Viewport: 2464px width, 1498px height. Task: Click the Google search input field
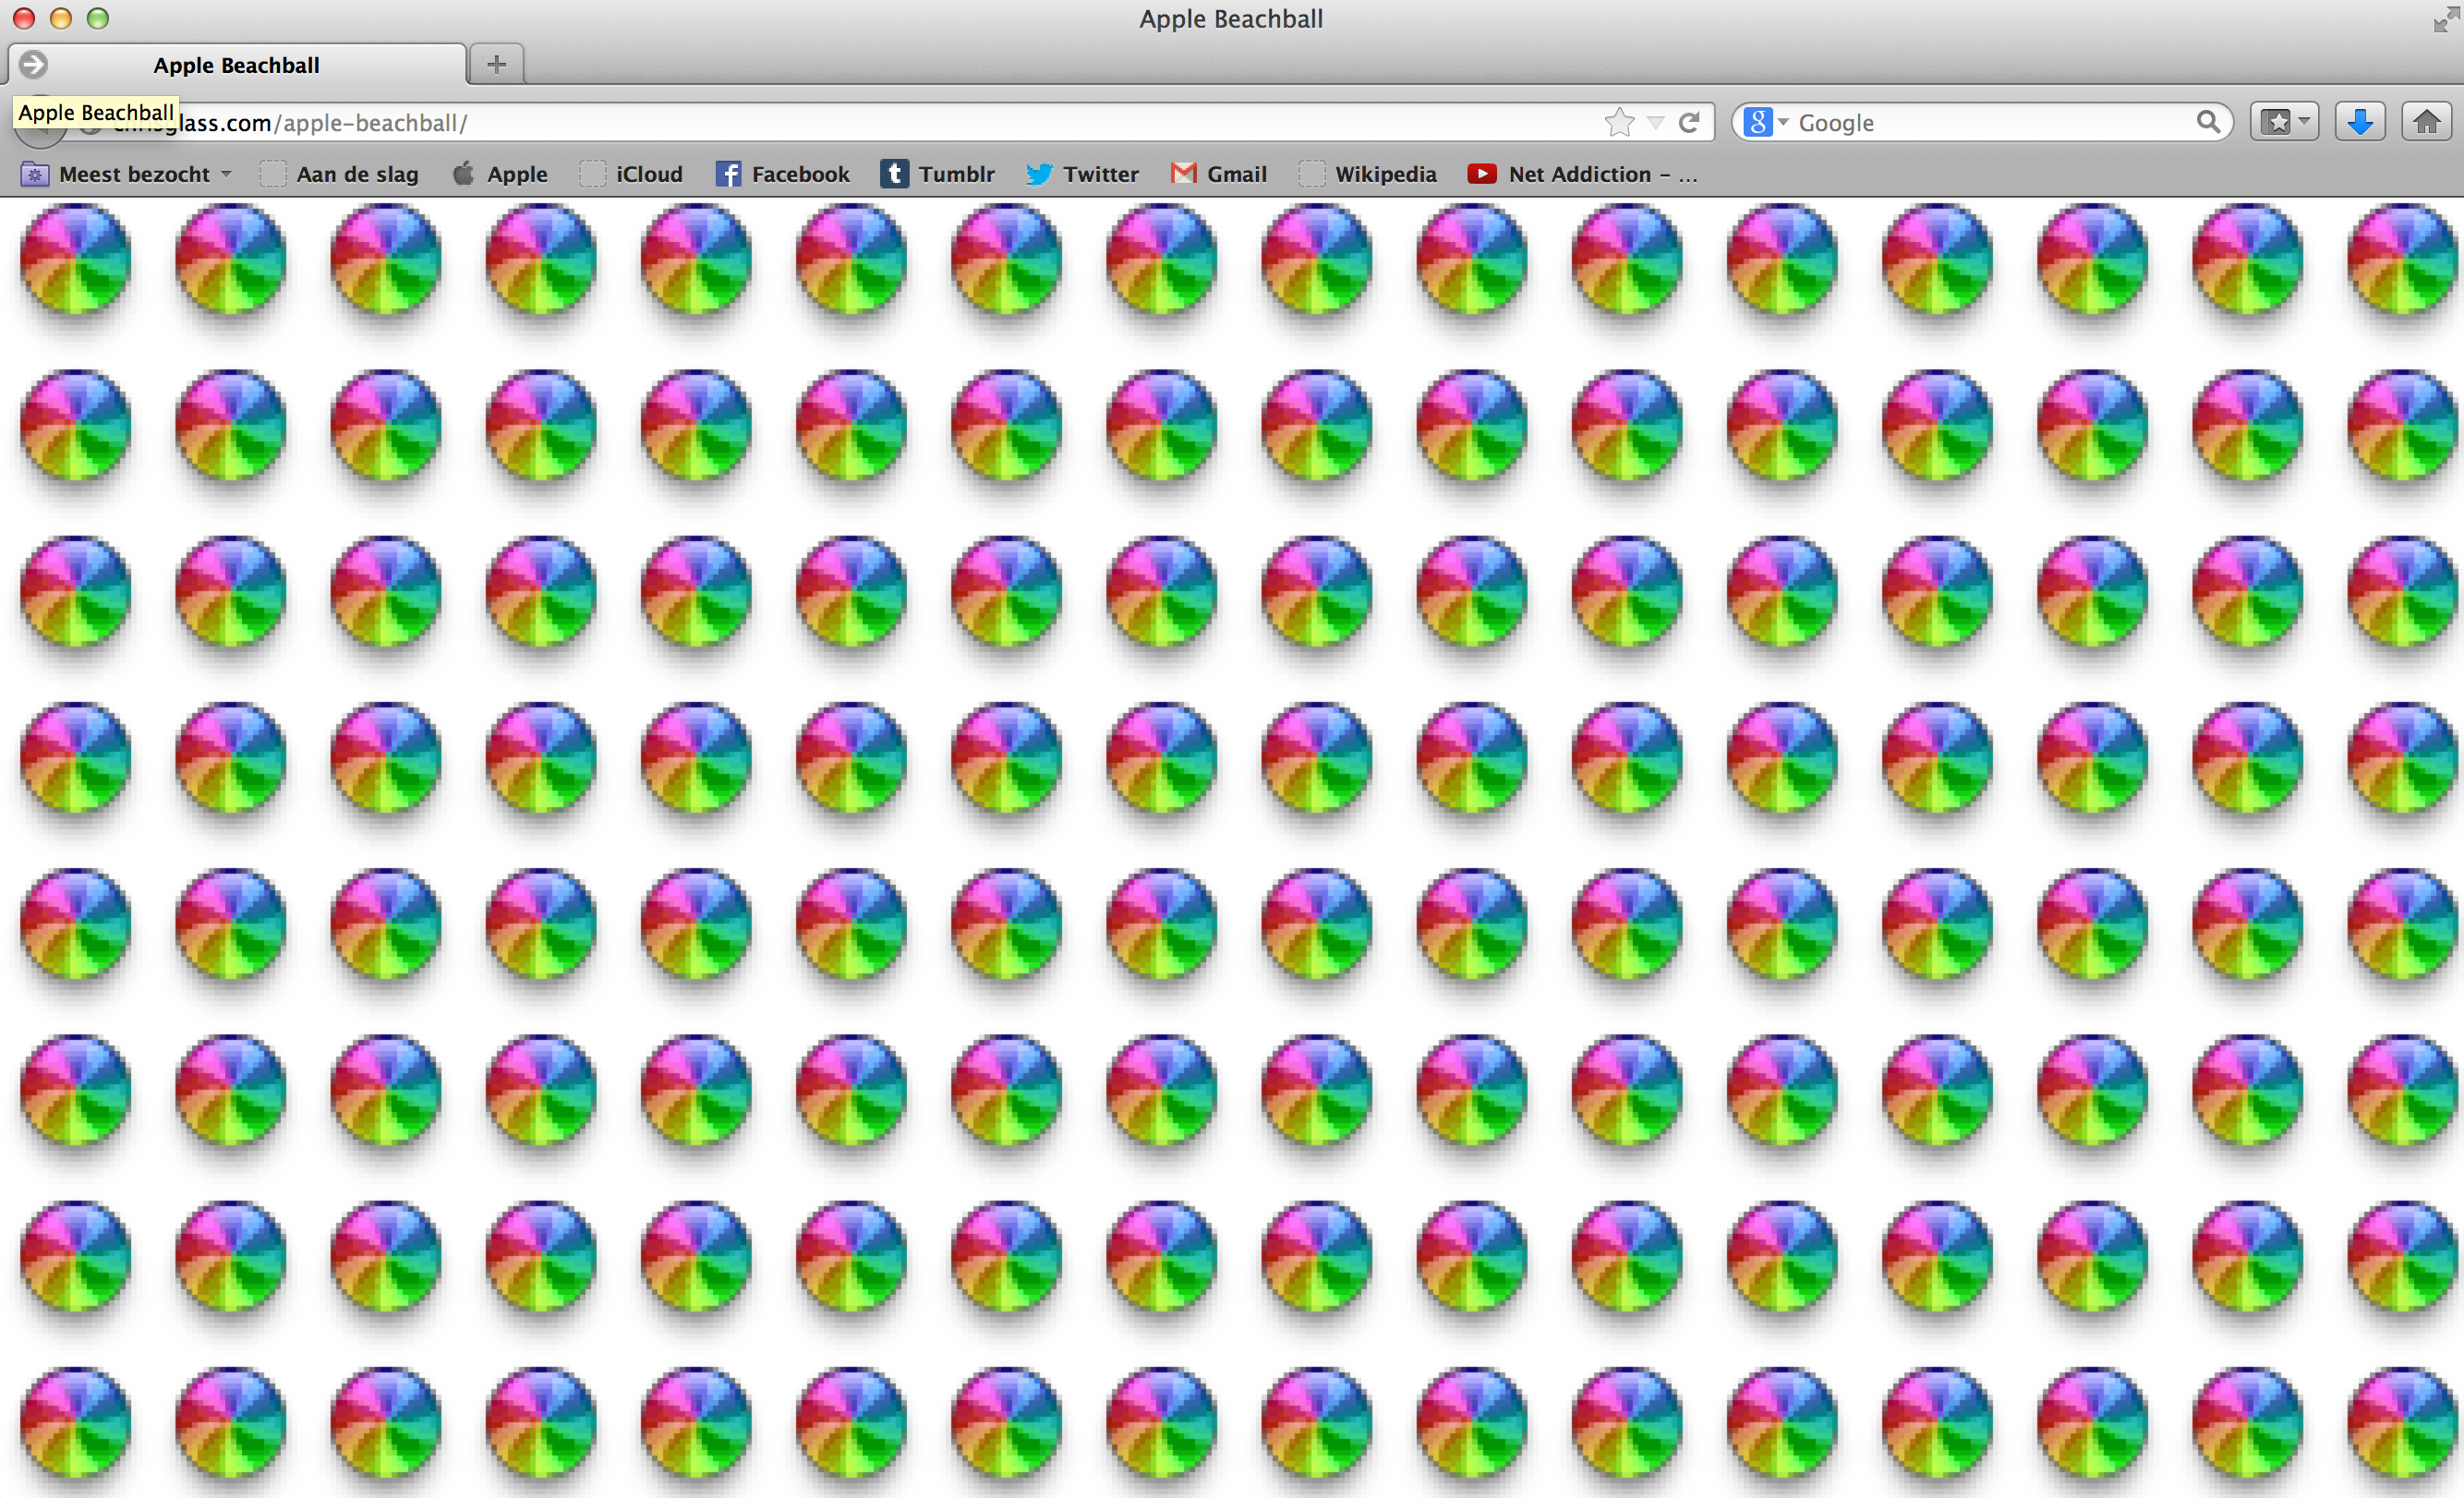pos(1990,122)
